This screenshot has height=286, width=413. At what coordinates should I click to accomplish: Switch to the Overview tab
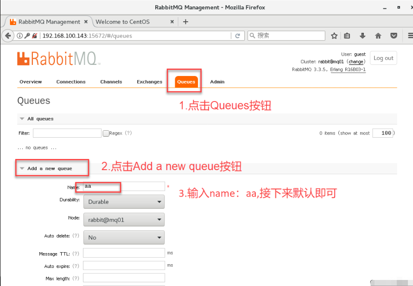click(31, 82)
